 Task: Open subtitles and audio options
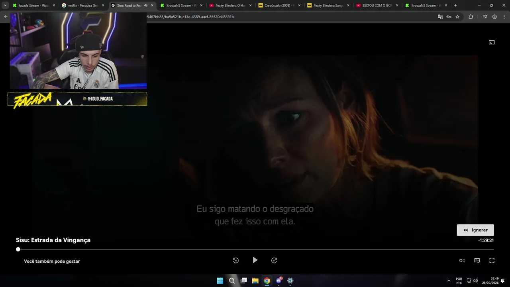pyautogui.click(x=477, y=260)
